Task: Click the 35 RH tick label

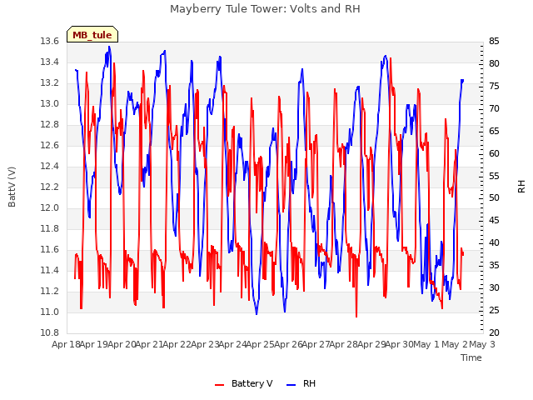Action: tap(494, 266)
